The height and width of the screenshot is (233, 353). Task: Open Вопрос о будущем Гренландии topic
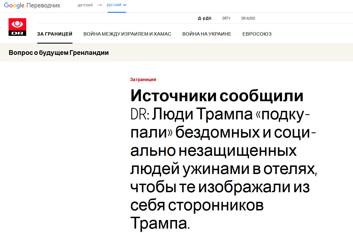(x=59, y=53)
